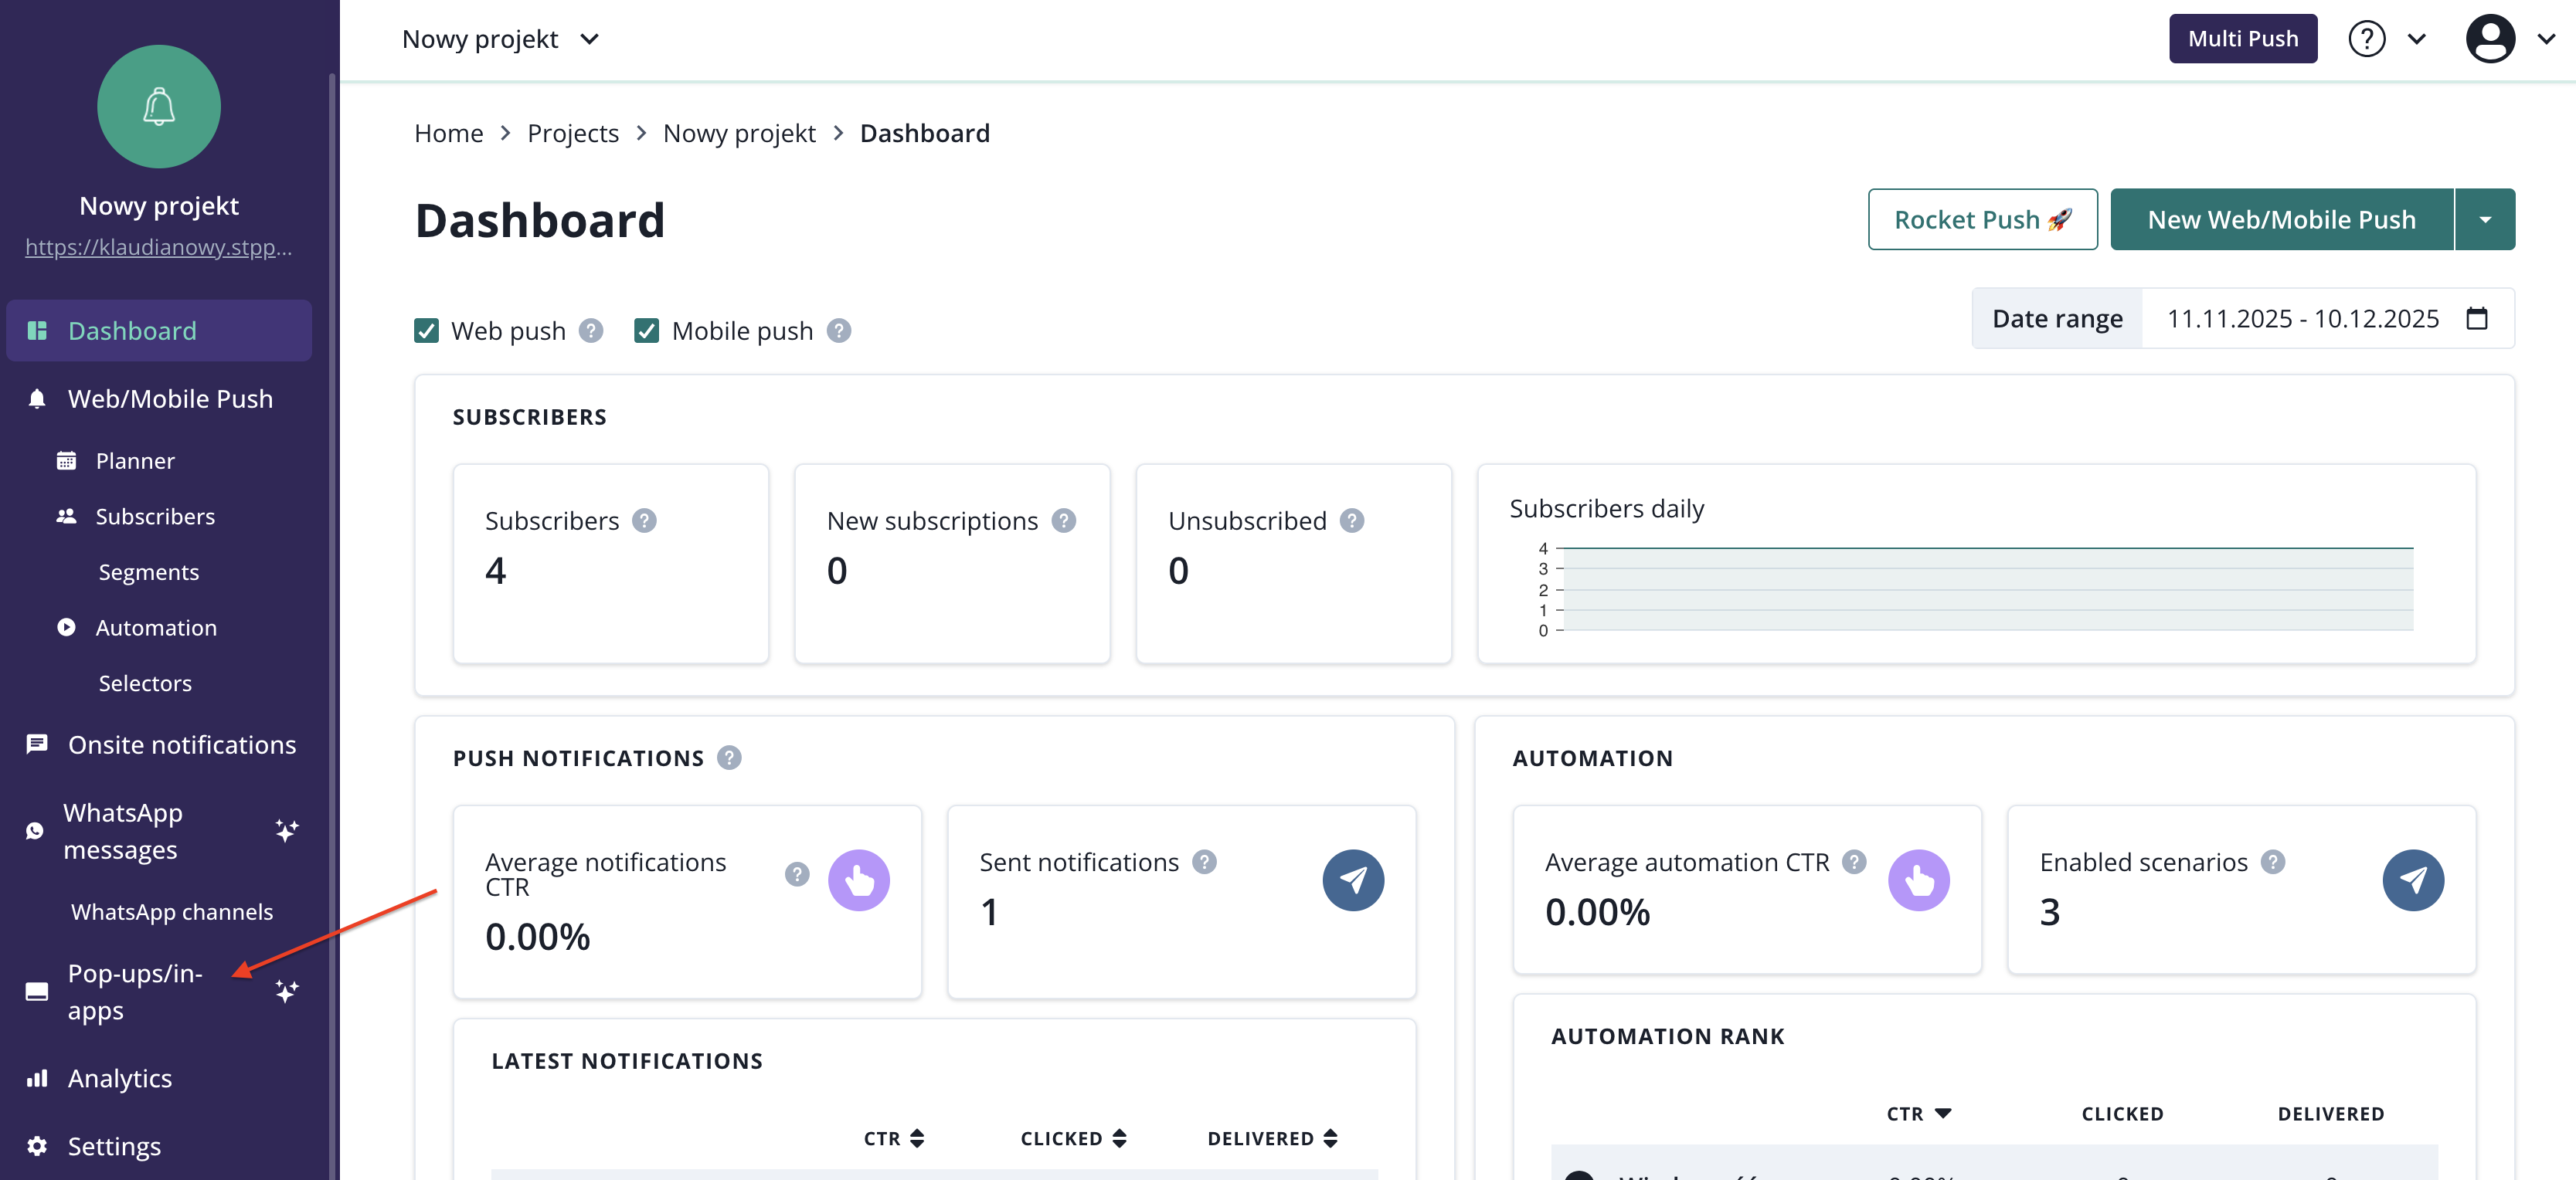Open the help question mark icon in header

pos(2366,39)
